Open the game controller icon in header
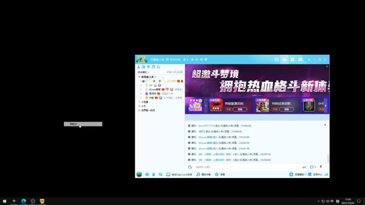The height and width of the screenshot is (205, 365). (300, 60)
